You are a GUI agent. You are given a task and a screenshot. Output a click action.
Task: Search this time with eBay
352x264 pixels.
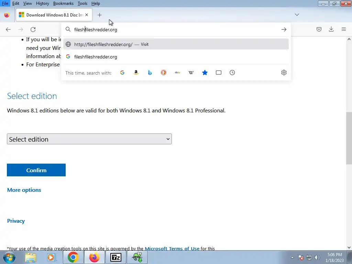(x=177, y=73)
